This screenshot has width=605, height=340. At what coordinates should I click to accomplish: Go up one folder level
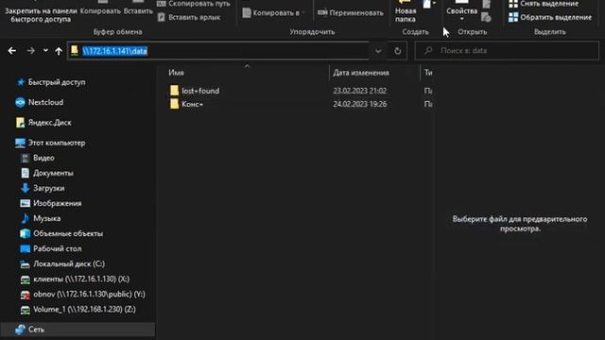[59, 50]
